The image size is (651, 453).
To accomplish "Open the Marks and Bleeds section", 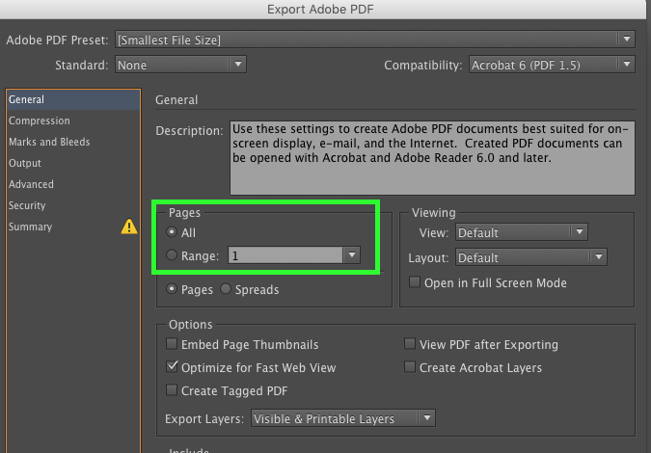I will [x=49, y=142].
